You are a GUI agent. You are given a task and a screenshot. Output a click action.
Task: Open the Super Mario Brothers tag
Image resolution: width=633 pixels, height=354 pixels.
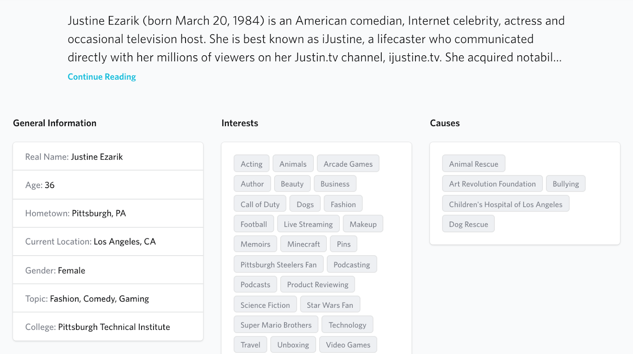coord(276,325)
